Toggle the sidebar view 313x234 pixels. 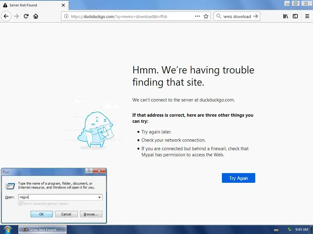[295, 16]
